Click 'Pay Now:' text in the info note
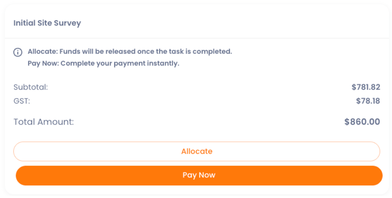 pos(43,64)
